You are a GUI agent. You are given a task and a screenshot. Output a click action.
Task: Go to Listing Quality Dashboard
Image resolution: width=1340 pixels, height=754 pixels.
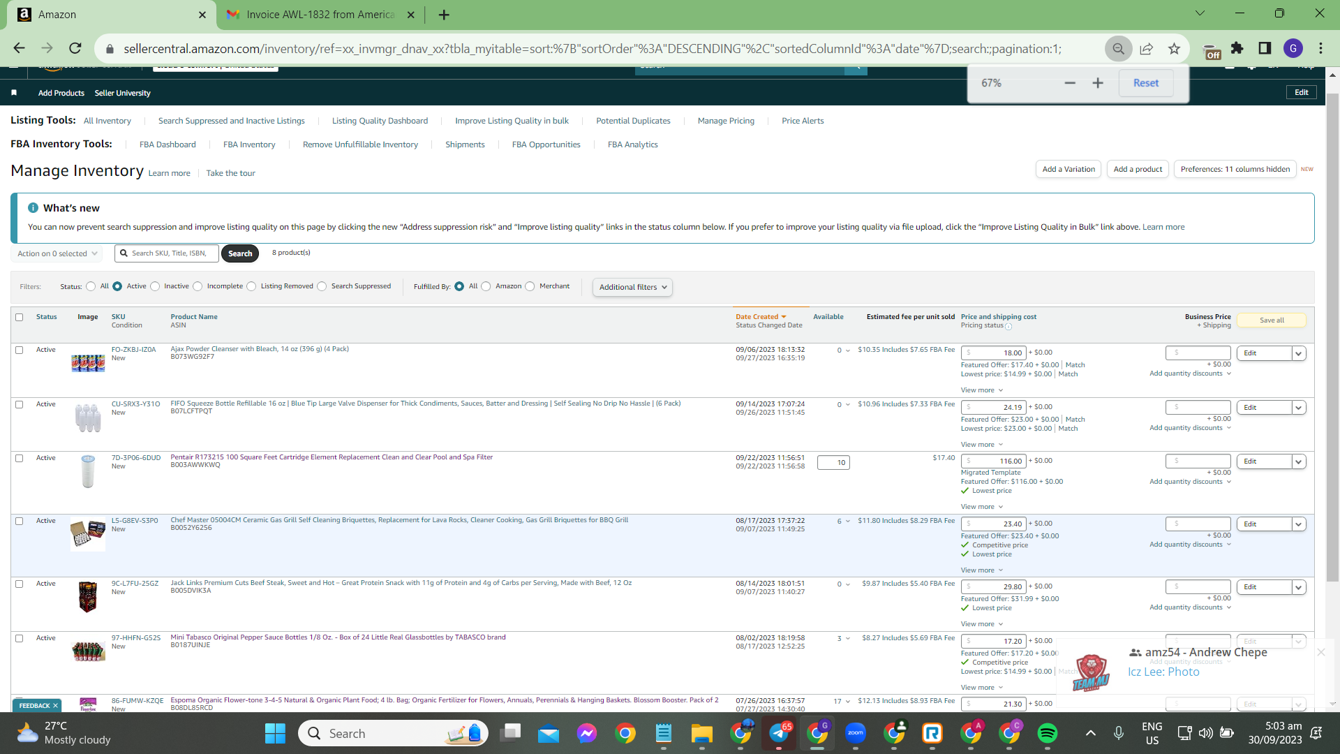pos(380,121)
